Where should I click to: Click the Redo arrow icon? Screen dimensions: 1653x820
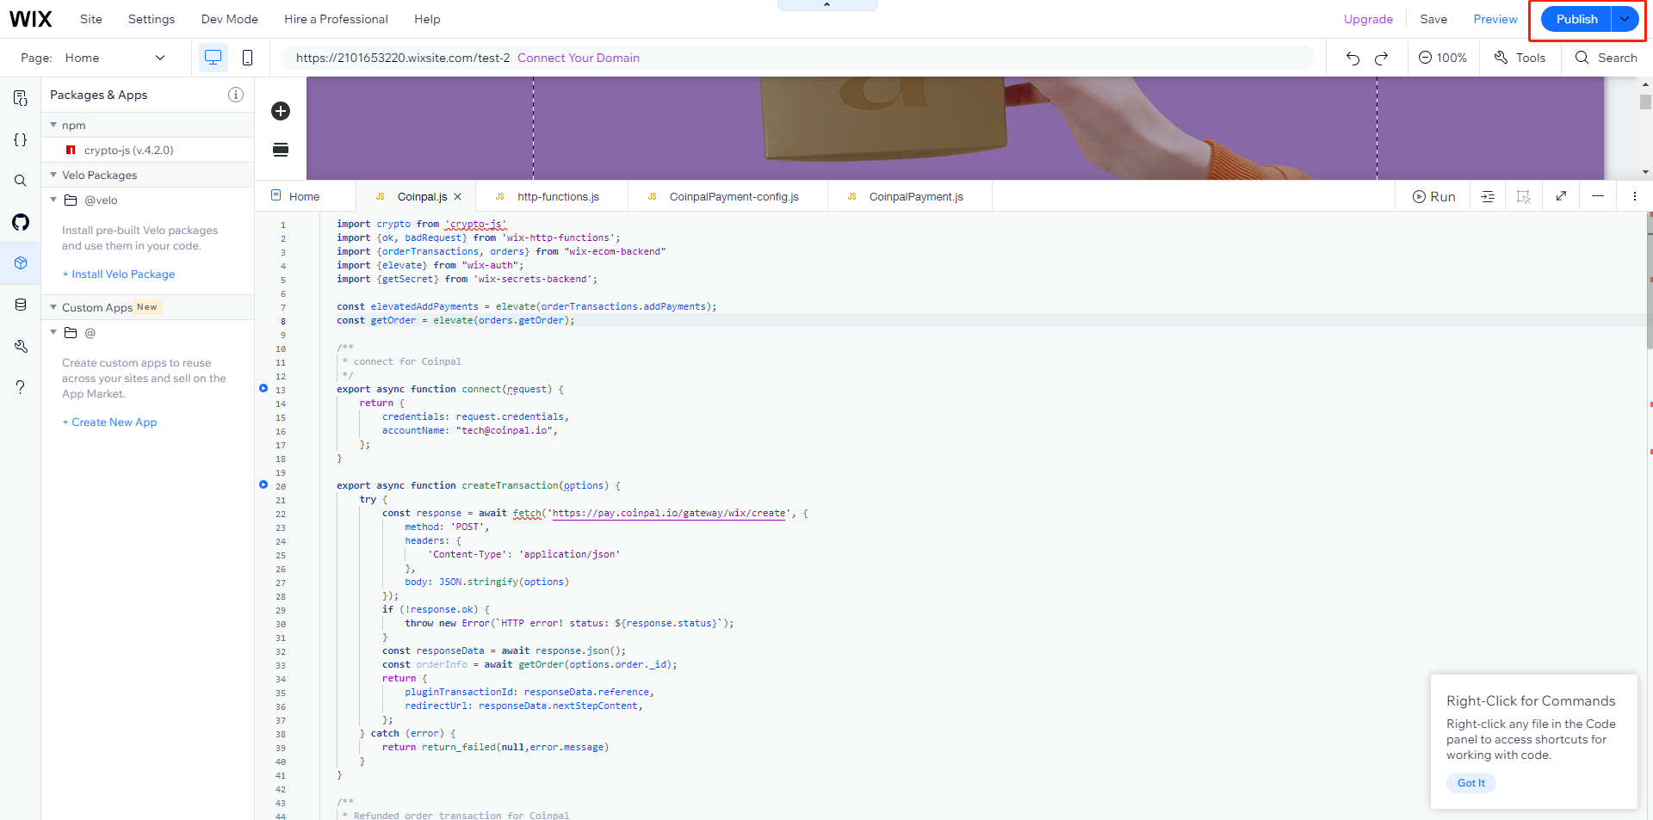pyautogui.click(x=1382, y=58)
